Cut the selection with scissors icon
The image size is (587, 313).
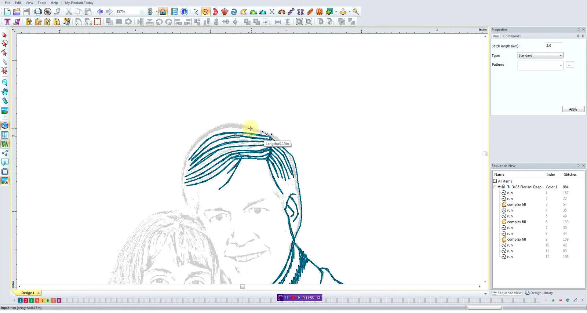(69, 12)
